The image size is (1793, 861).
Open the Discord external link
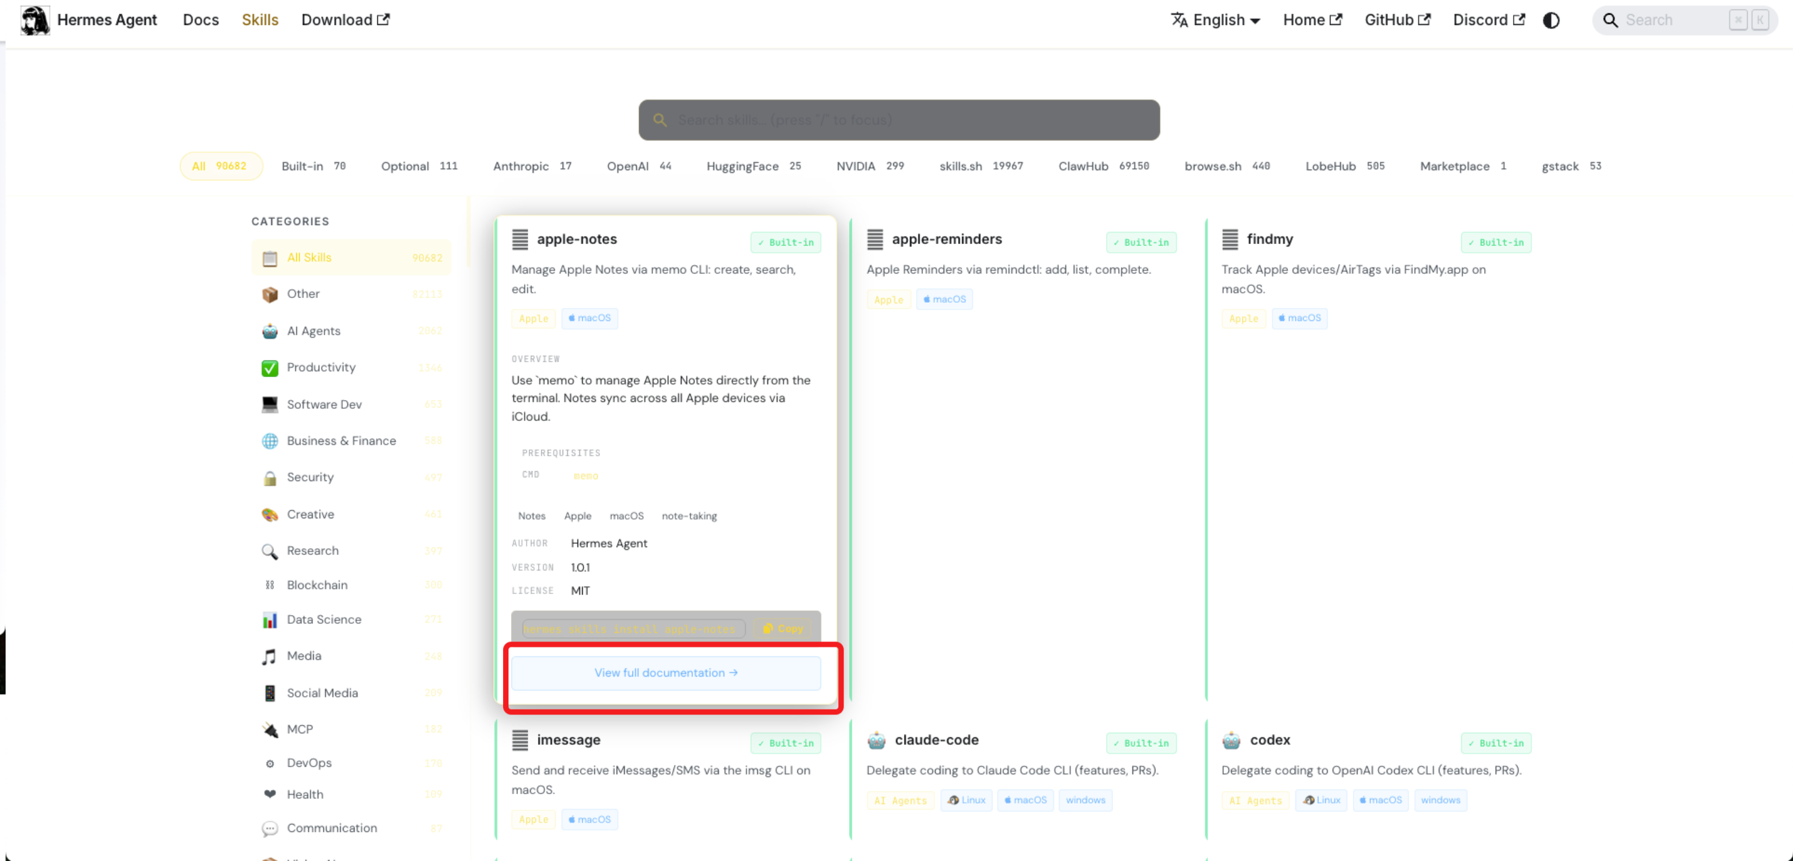pos(1489,20)
